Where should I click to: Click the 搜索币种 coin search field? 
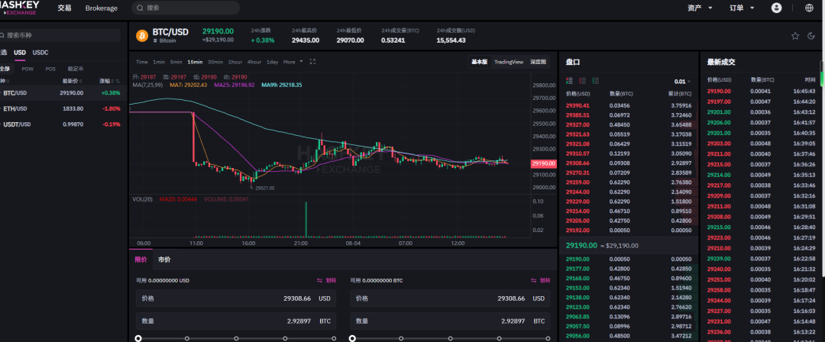point(61,35)
